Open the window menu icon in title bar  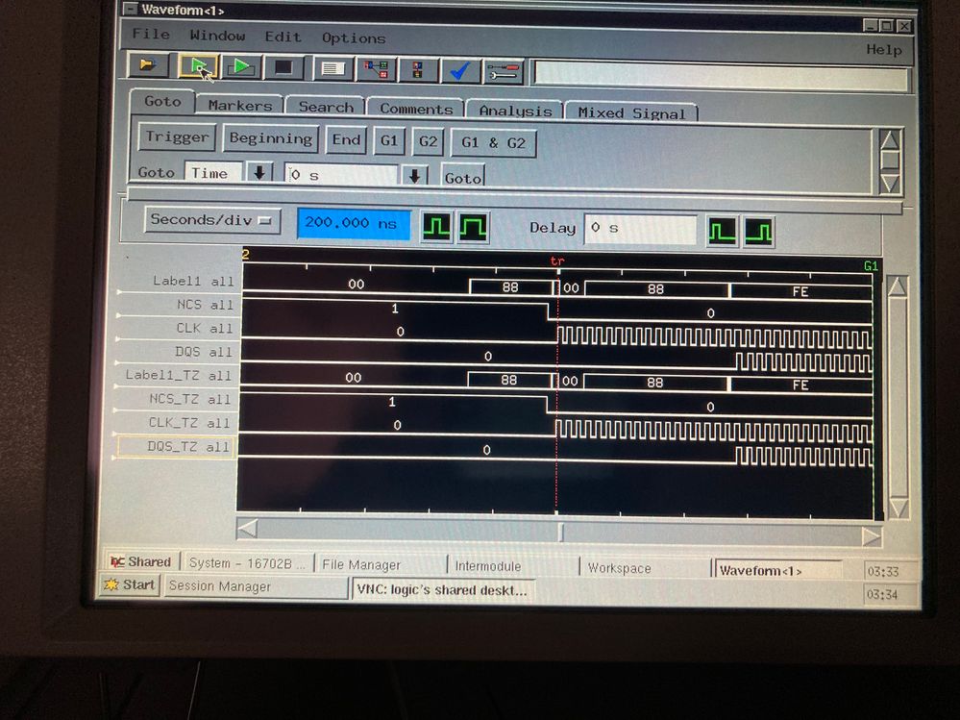pos(130,9)
